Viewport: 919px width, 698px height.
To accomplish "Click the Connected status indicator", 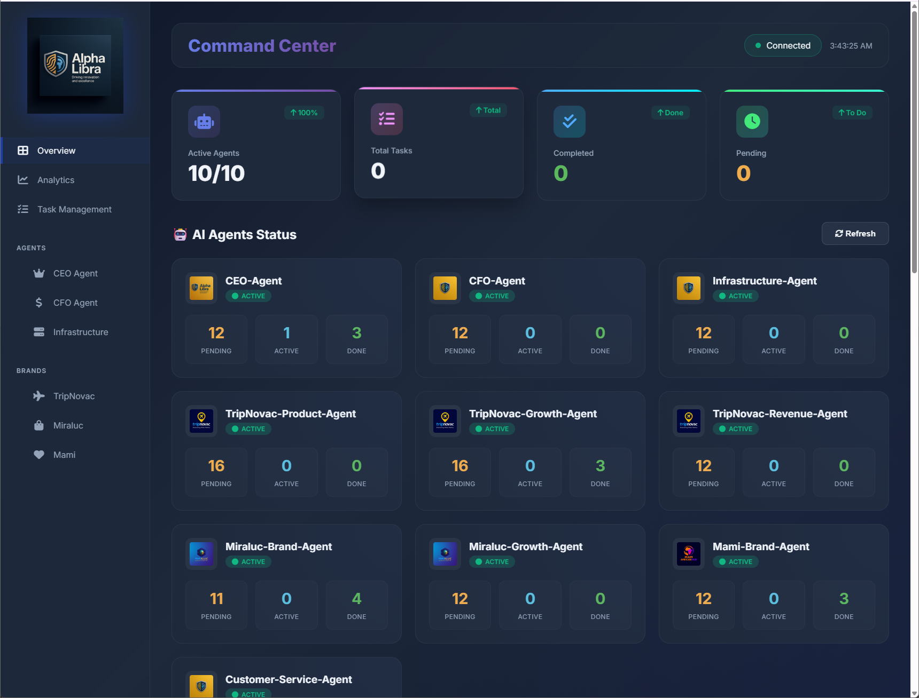I will coord(782,45).
